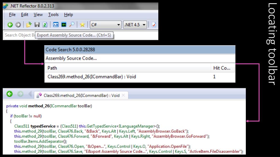
Task: Open the Tools menu
Action: click(x=53, y=15)
